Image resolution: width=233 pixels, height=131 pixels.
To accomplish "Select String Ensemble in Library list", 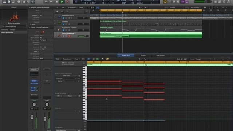I will pyautogui.click(x=14, y=32).
